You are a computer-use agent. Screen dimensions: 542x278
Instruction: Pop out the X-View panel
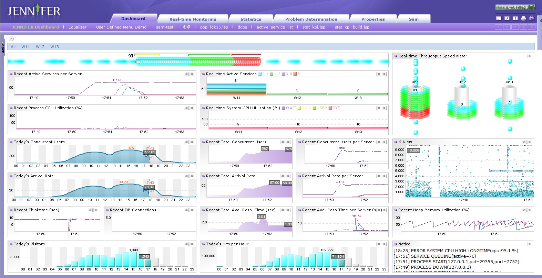click(x=524, y=142)
